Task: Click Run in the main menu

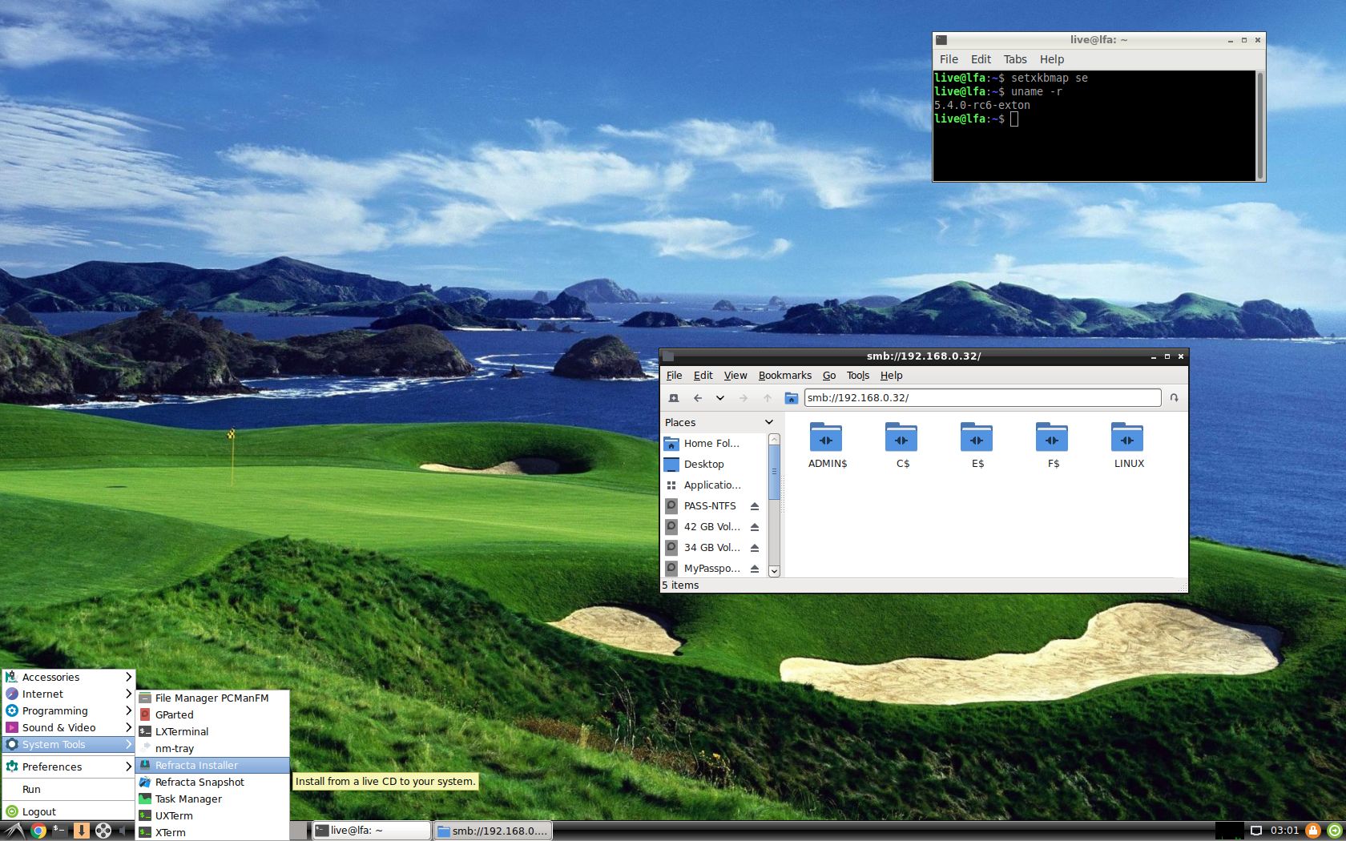Action: coord(31,789)
